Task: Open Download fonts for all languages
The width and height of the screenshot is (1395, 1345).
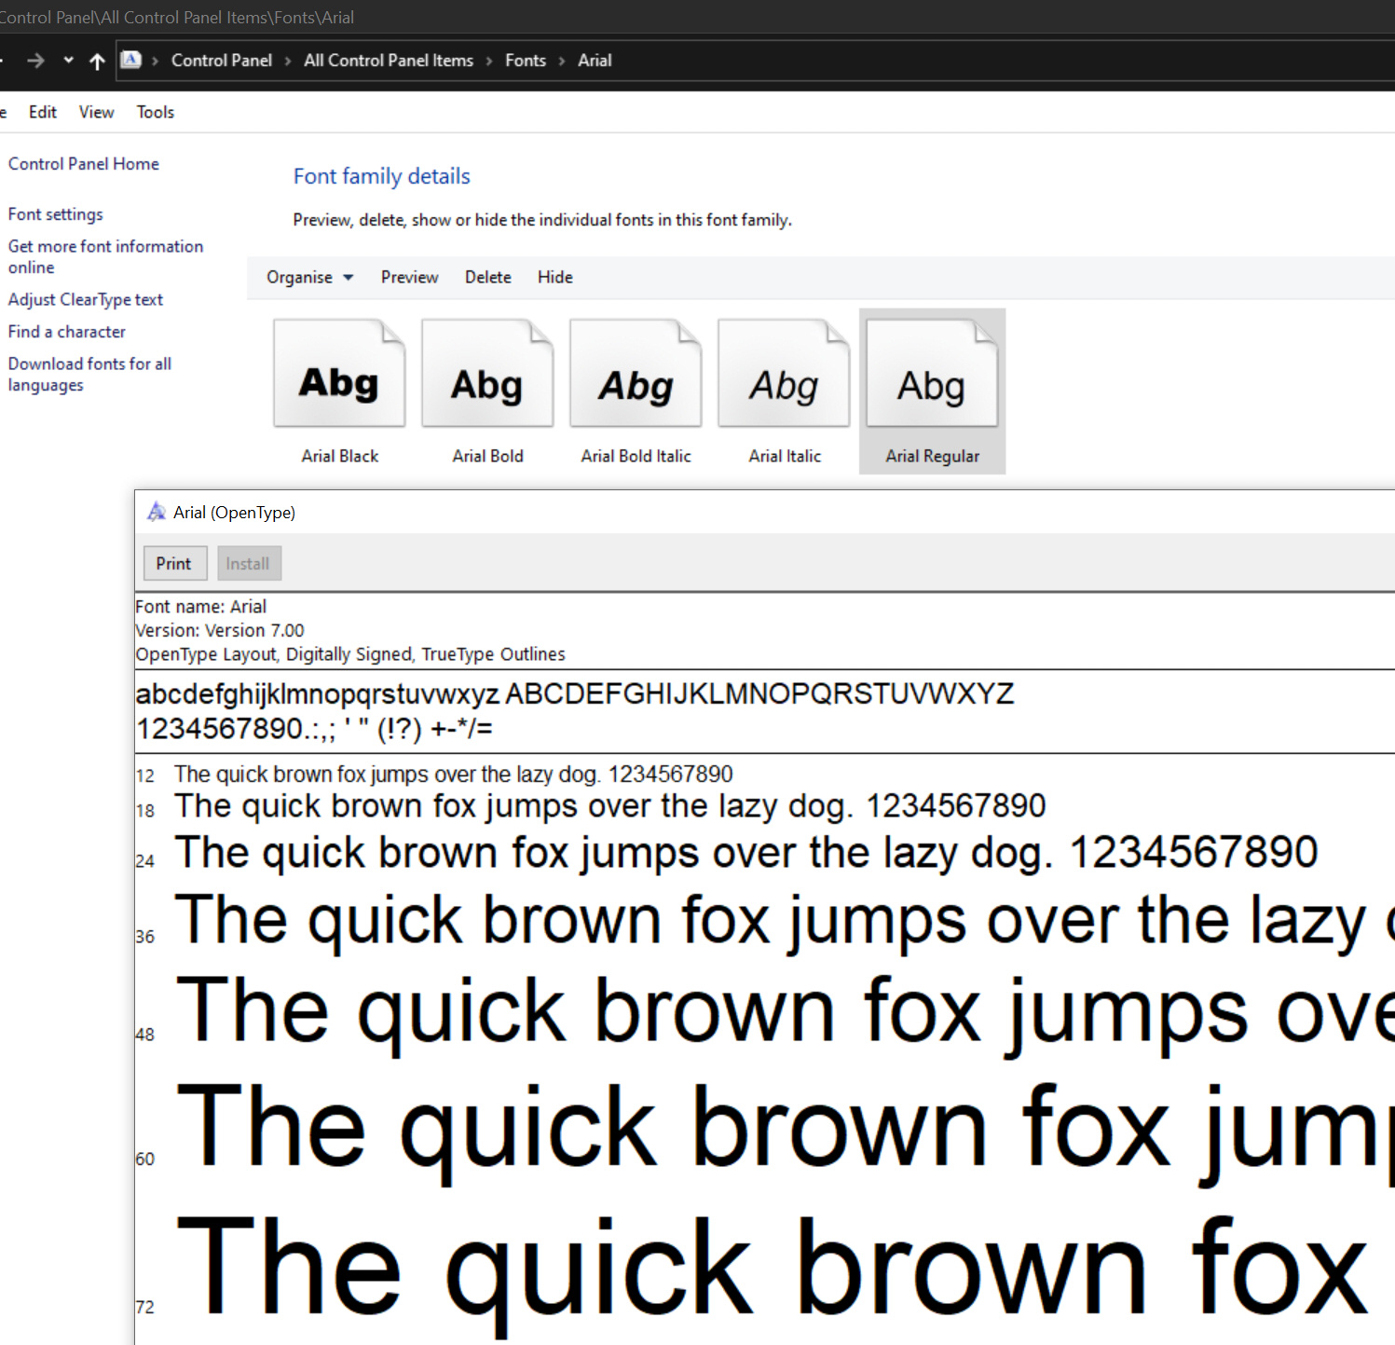Action: click(89, 374)
